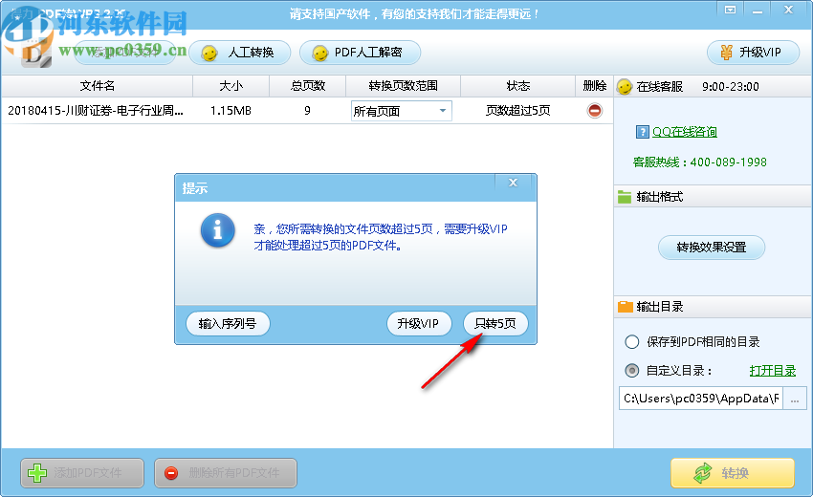
Task: Click the green plus icon on 添加PDF文件
Action: [37, 473]
